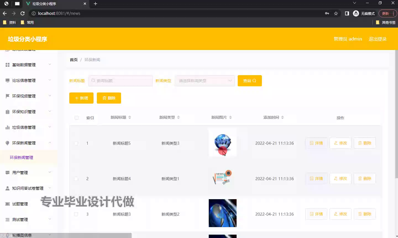The height and width of the screenshot is (238, 398).
Task: Click 删除 for 新闻标题3
Action: click(x=365, y=214)
